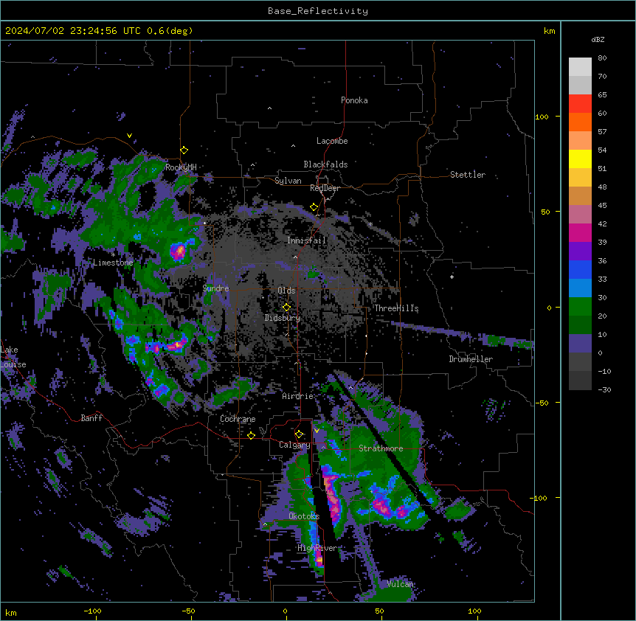The width and height of the screenshot is (636, 621).
Task: Click the yellow diamond marker above Calgary
Action: (299, 434)
